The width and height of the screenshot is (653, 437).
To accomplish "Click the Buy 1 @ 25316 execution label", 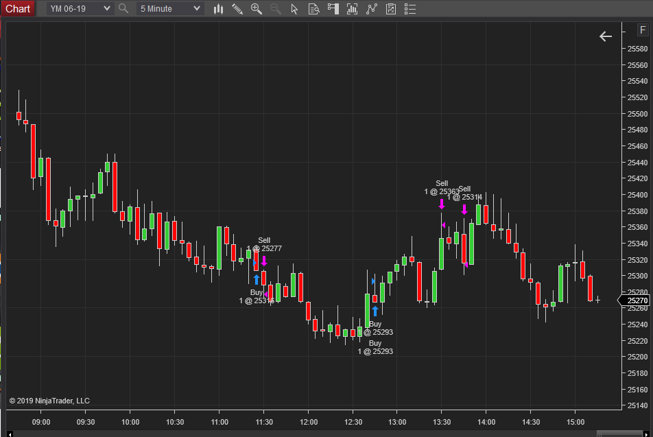I will pyautogui.click(x=256, y=296).
